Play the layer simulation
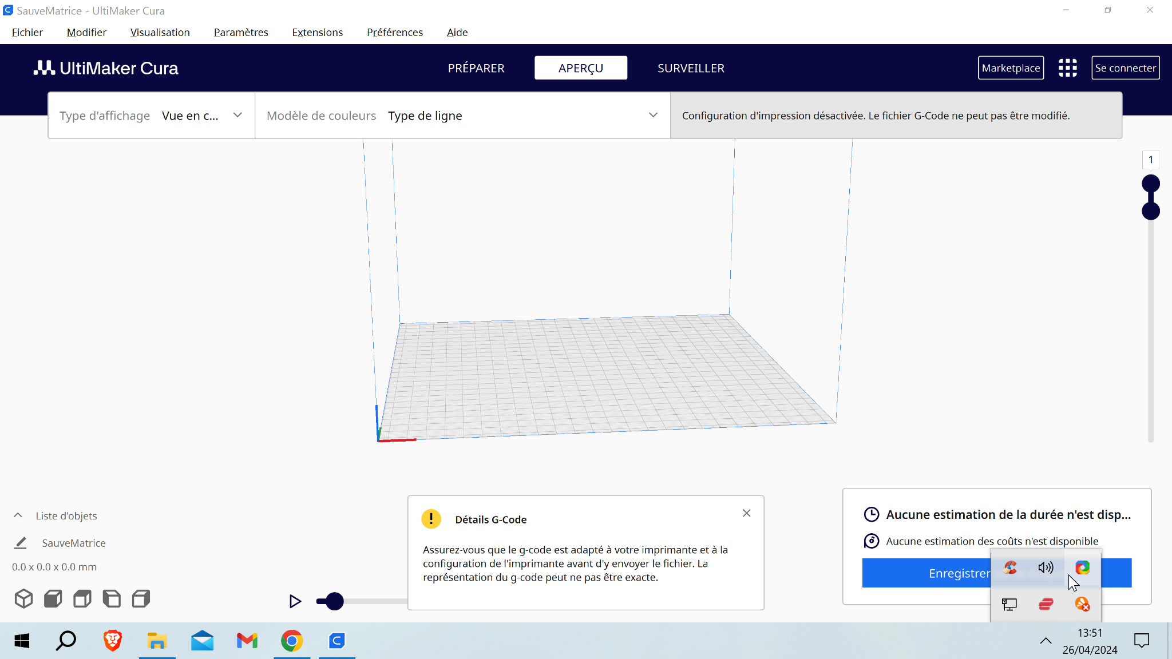1172x659 pixels. tap(295, 601)
